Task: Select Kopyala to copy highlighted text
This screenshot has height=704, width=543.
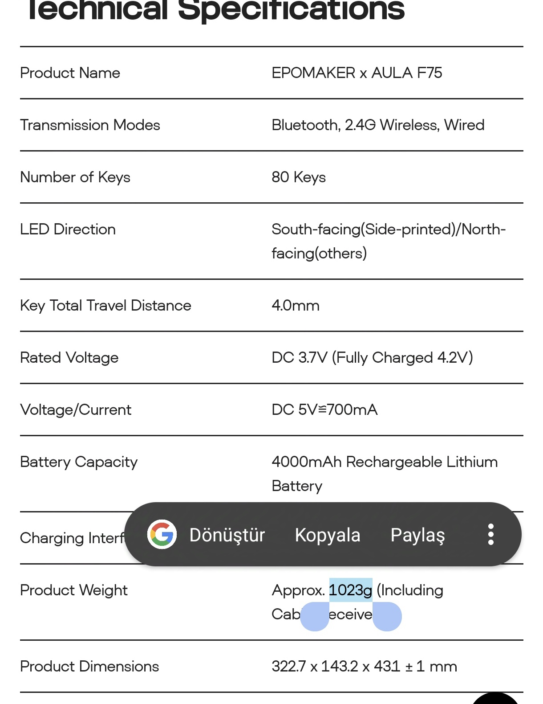Action: point(328,535)
